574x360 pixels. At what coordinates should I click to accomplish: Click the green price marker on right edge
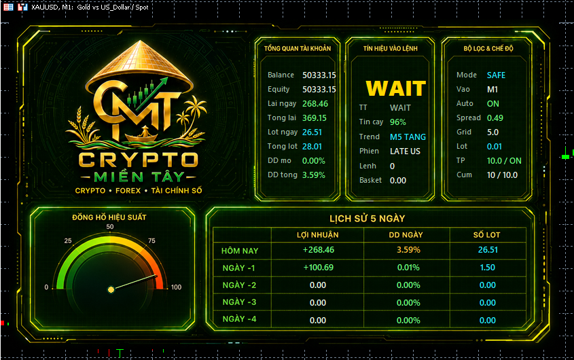click(x=566, y=157)
